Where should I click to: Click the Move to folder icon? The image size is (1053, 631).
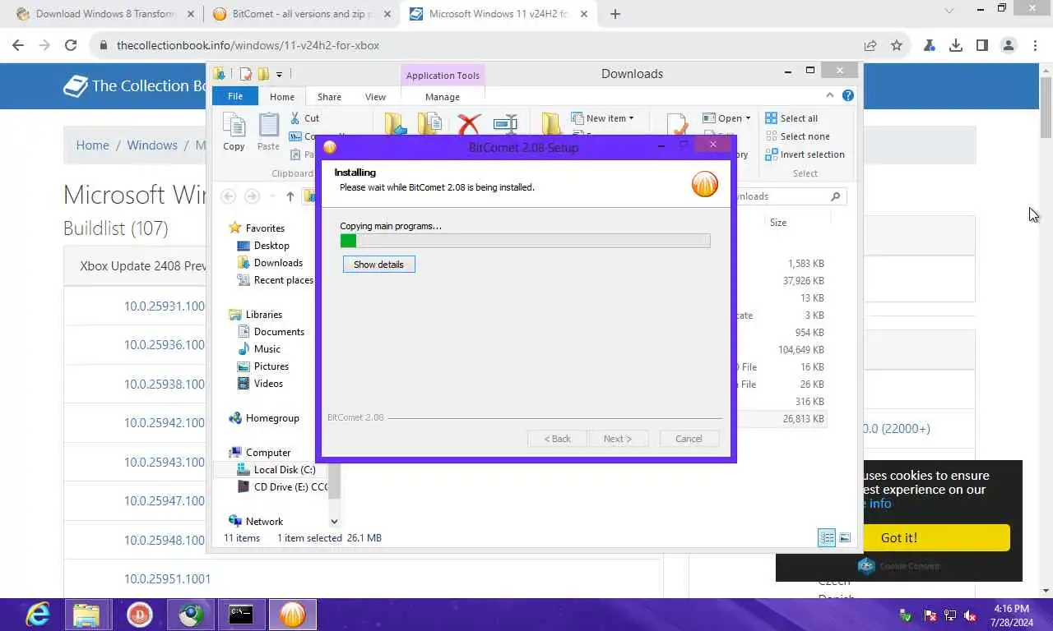[x=396, y=124]
